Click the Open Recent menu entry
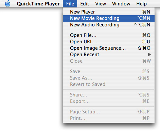 pyautogui.click(x=109, y=54)
